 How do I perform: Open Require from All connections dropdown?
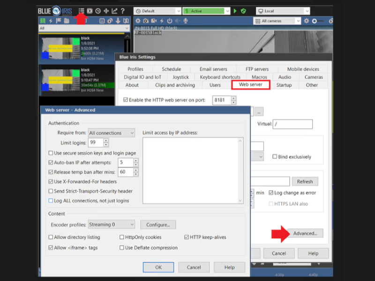click(112, 133)
